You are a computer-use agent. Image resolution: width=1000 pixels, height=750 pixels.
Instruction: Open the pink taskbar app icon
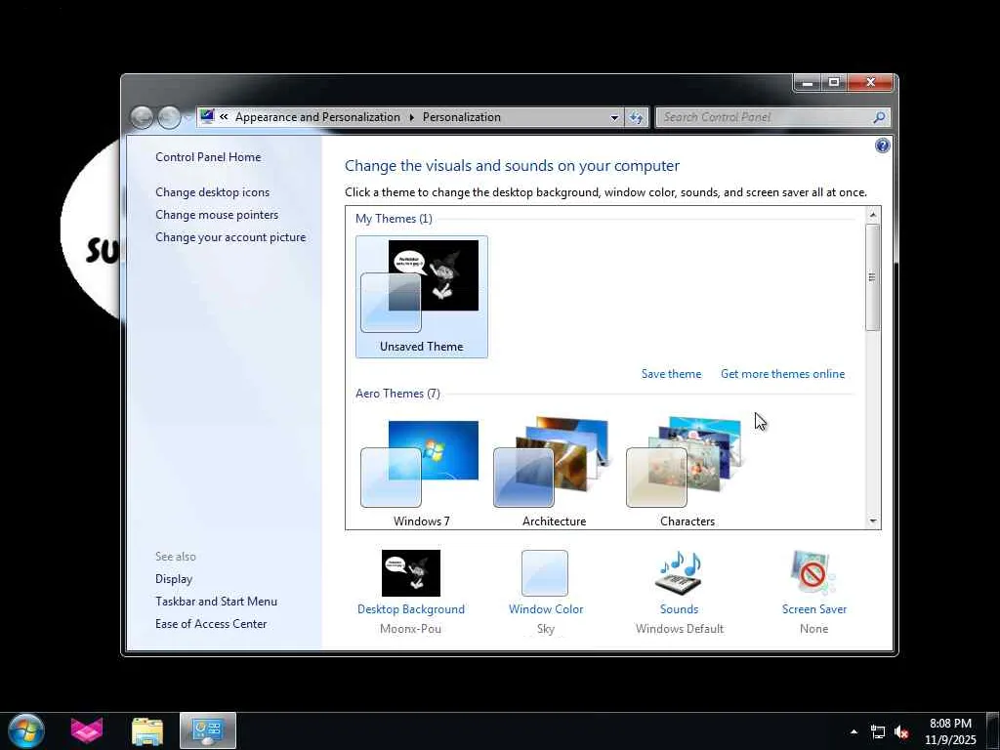(87, 730)
